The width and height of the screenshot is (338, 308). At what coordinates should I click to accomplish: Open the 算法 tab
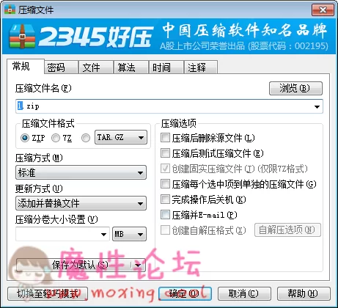[x=131, y=67]
